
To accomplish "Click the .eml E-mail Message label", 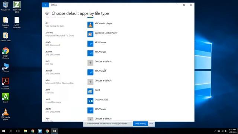I will [x=53, y=101].
